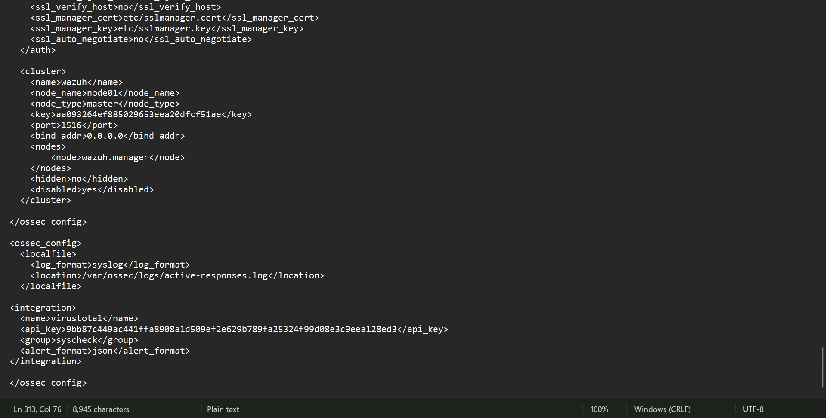Click the Ln 313, Col 76 position indicator
This screenshot has height=418, width=826.
(37, 409)
